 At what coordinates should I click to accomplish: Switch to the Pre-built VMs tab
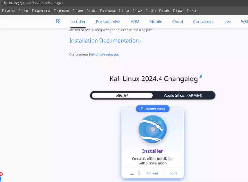click(x=108, y=22)
